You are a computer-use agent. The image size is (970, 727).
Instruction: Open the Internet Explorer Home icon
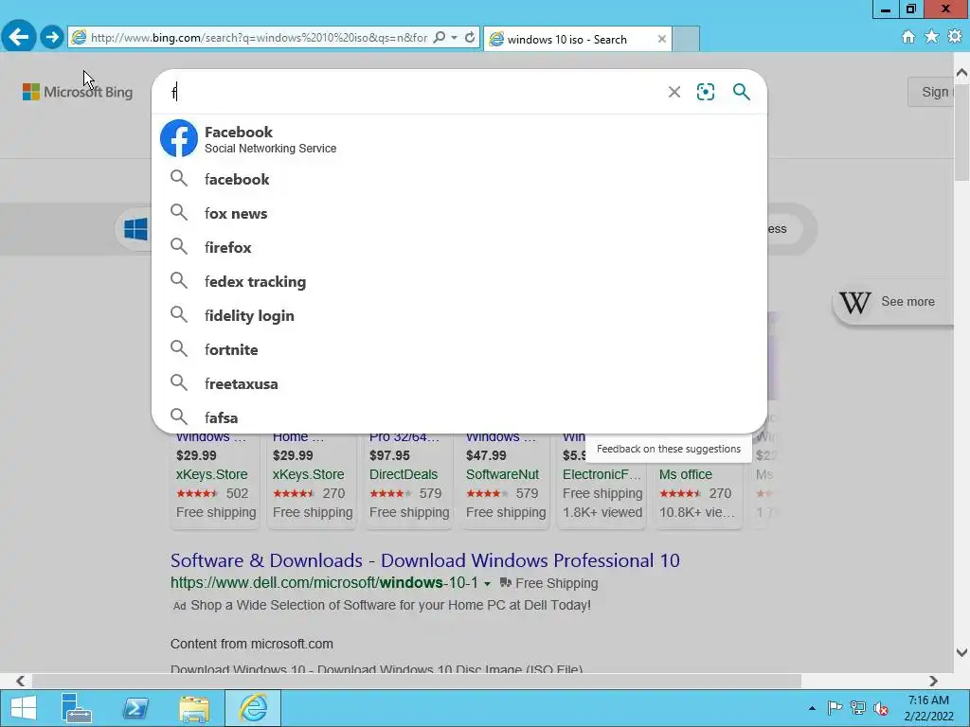pyautogui.click(x=908, y=37)
